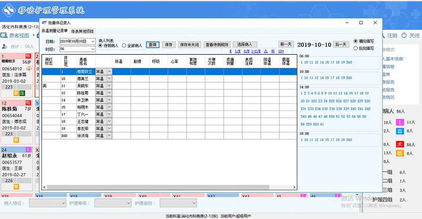Click the pink I level badge on 赵绍永 card

[28, 149]
